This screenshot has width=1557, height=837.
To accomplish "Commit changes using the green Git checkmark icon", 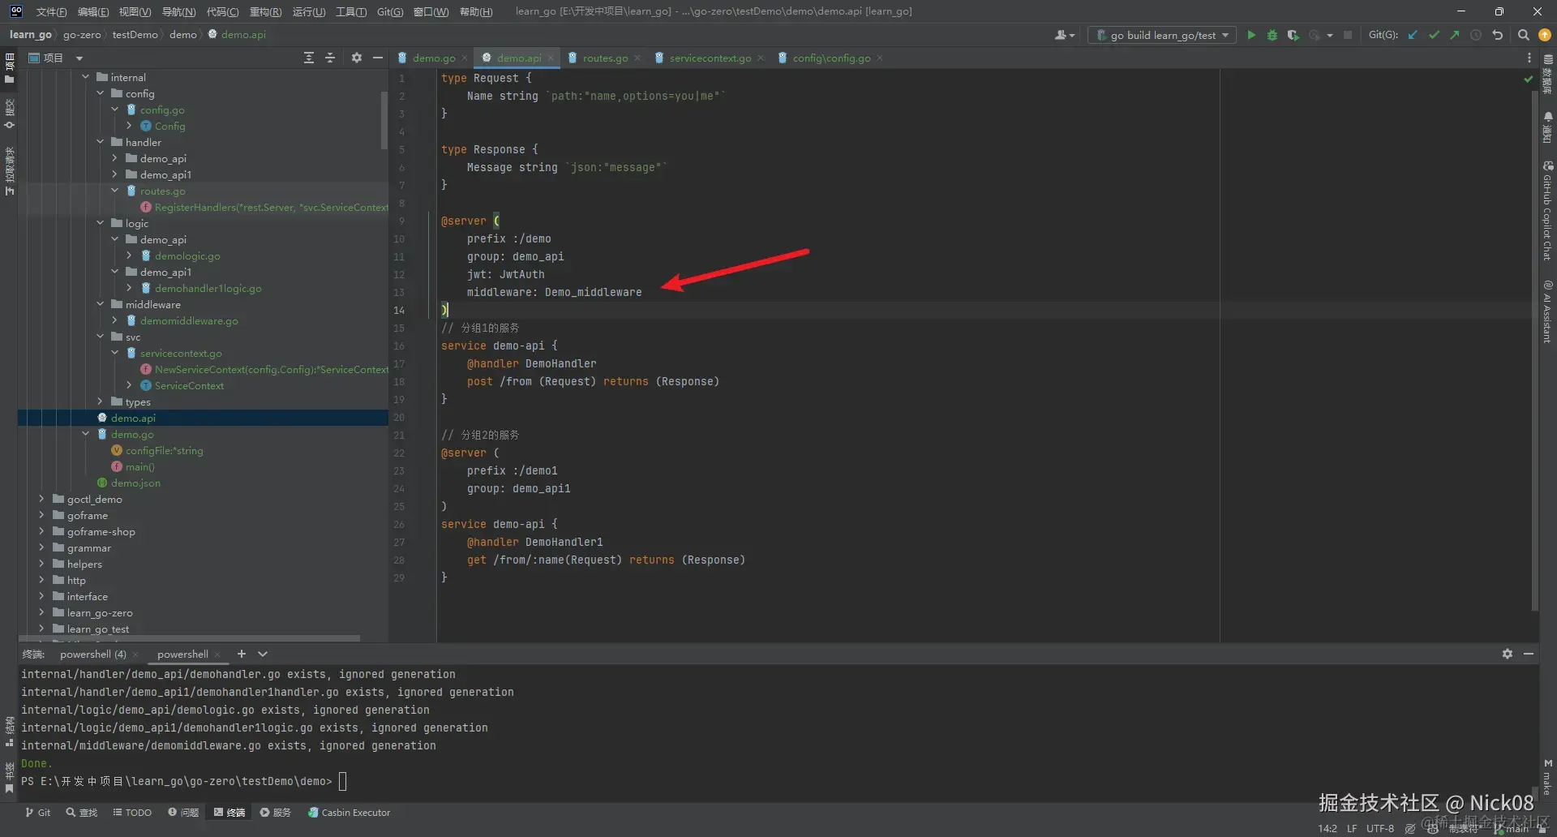I will point(1434,35).
